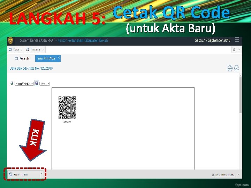Click the Garuda logo in the header
Image resolution: width=251 pixels, height=188 pixels.
(x=10, y=40)
